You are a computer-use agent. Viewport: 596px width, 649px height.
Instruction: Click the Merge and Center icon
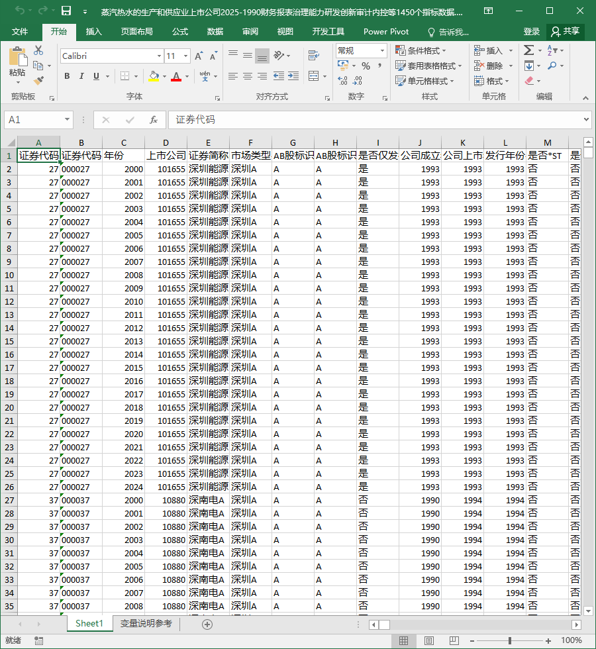314,76
